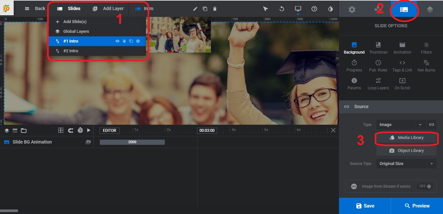Open the Type dropdown showing Image
The image size is (443, 214).
[x=401, y=125]
